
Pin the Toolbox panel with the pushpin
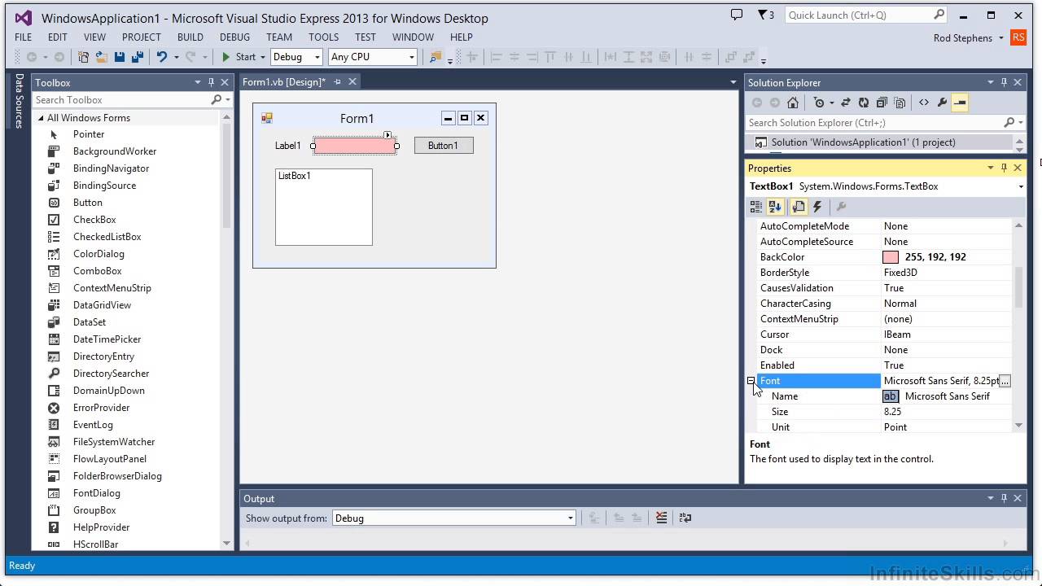[211, 82]
